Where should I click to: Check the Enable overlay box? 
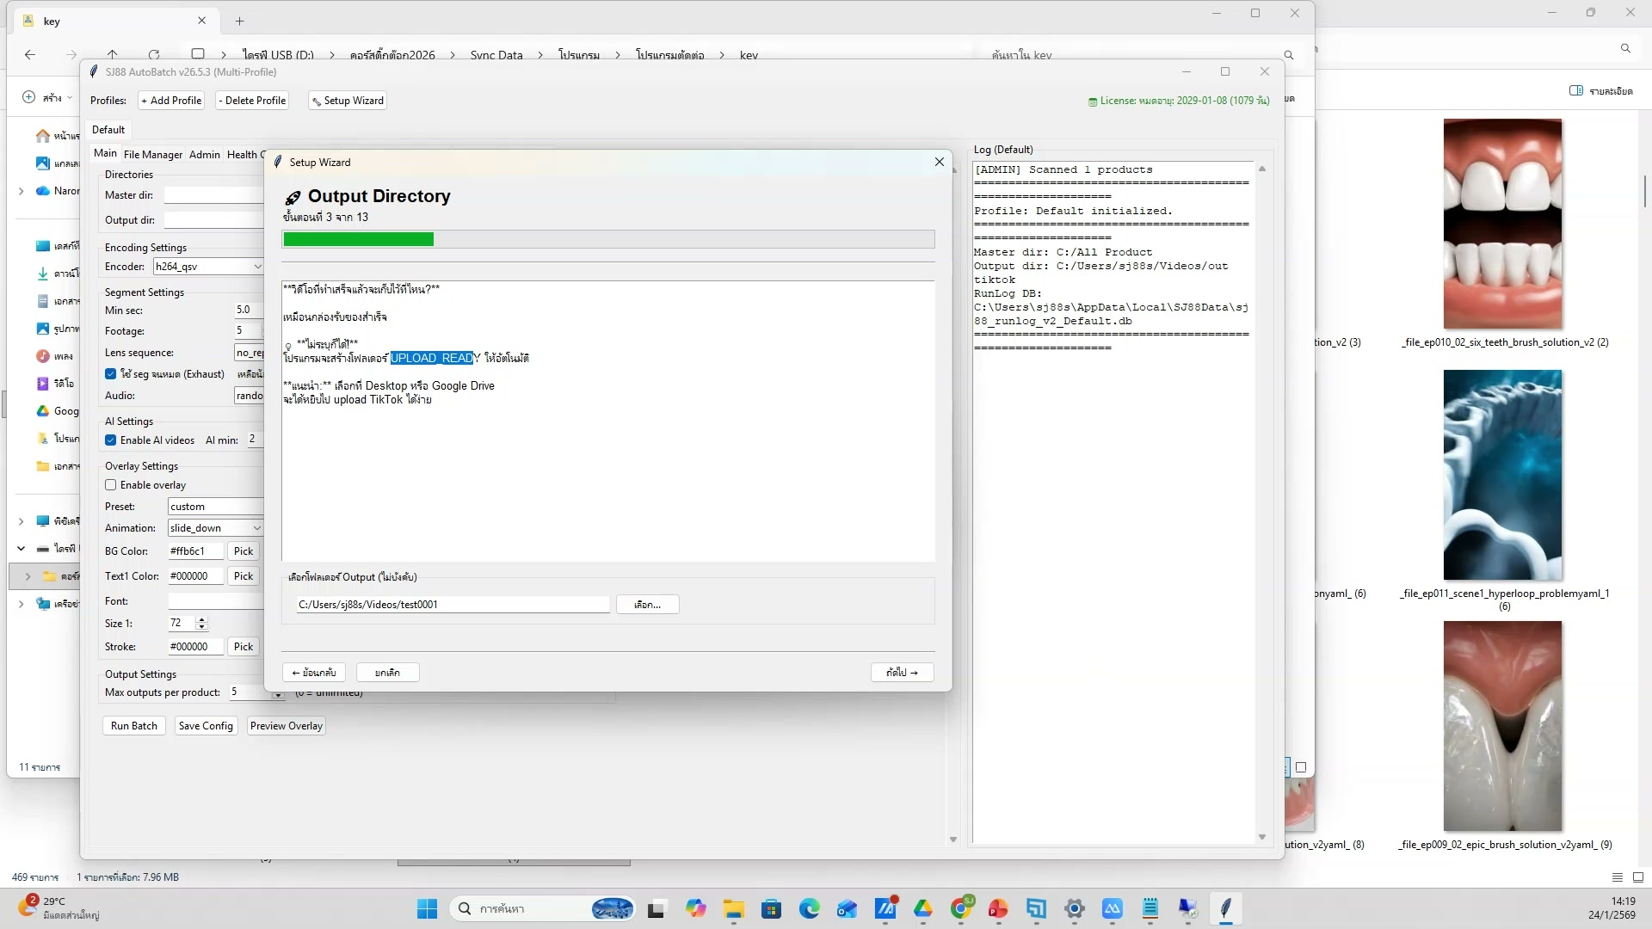tap(111, 485)
